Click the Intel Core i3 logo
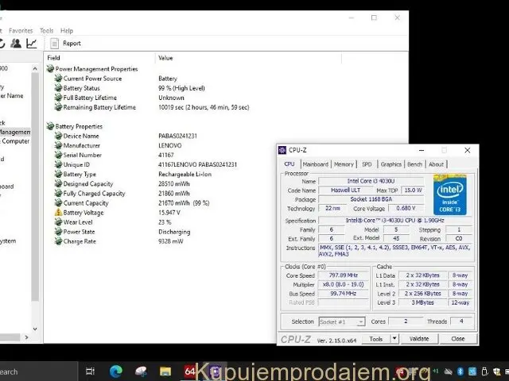Viewport: 509px width, 381px height. pos(449,195)
